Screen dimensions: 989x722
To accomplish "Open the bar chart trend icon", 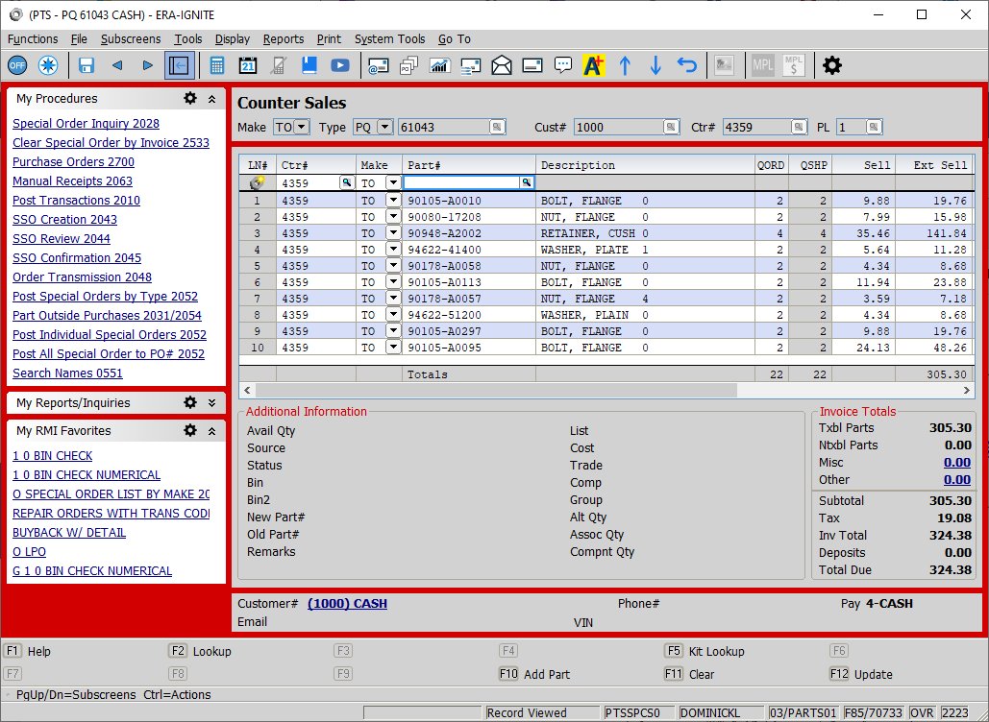I will point(439,65).
